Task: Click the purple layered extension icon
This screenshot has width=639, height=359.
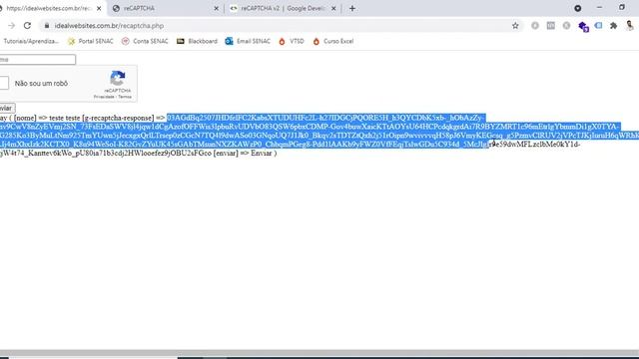Action: [x=583, y=27]
